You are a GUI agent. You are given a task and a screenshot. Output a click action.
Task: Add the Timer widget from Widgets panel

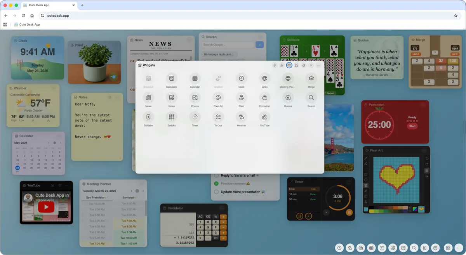click(195, 117)
